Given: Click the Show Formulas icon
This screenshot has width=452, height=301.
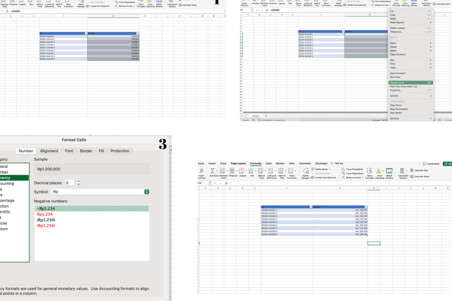Looking at the screenshot, I should pyautogui.click(x=370, y=173).
